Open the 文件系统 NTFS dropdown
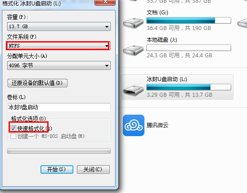 click(x=59, y=46)
